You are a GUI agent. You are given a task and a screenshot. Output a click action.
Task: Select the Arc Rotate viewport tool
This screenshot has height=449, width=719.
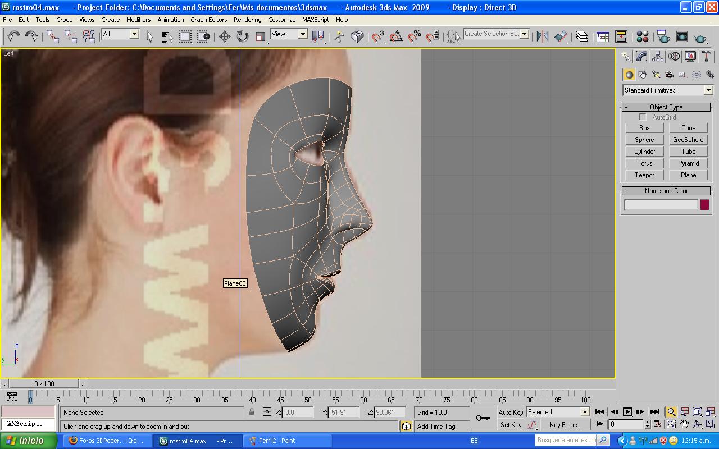tap(698, 424)
